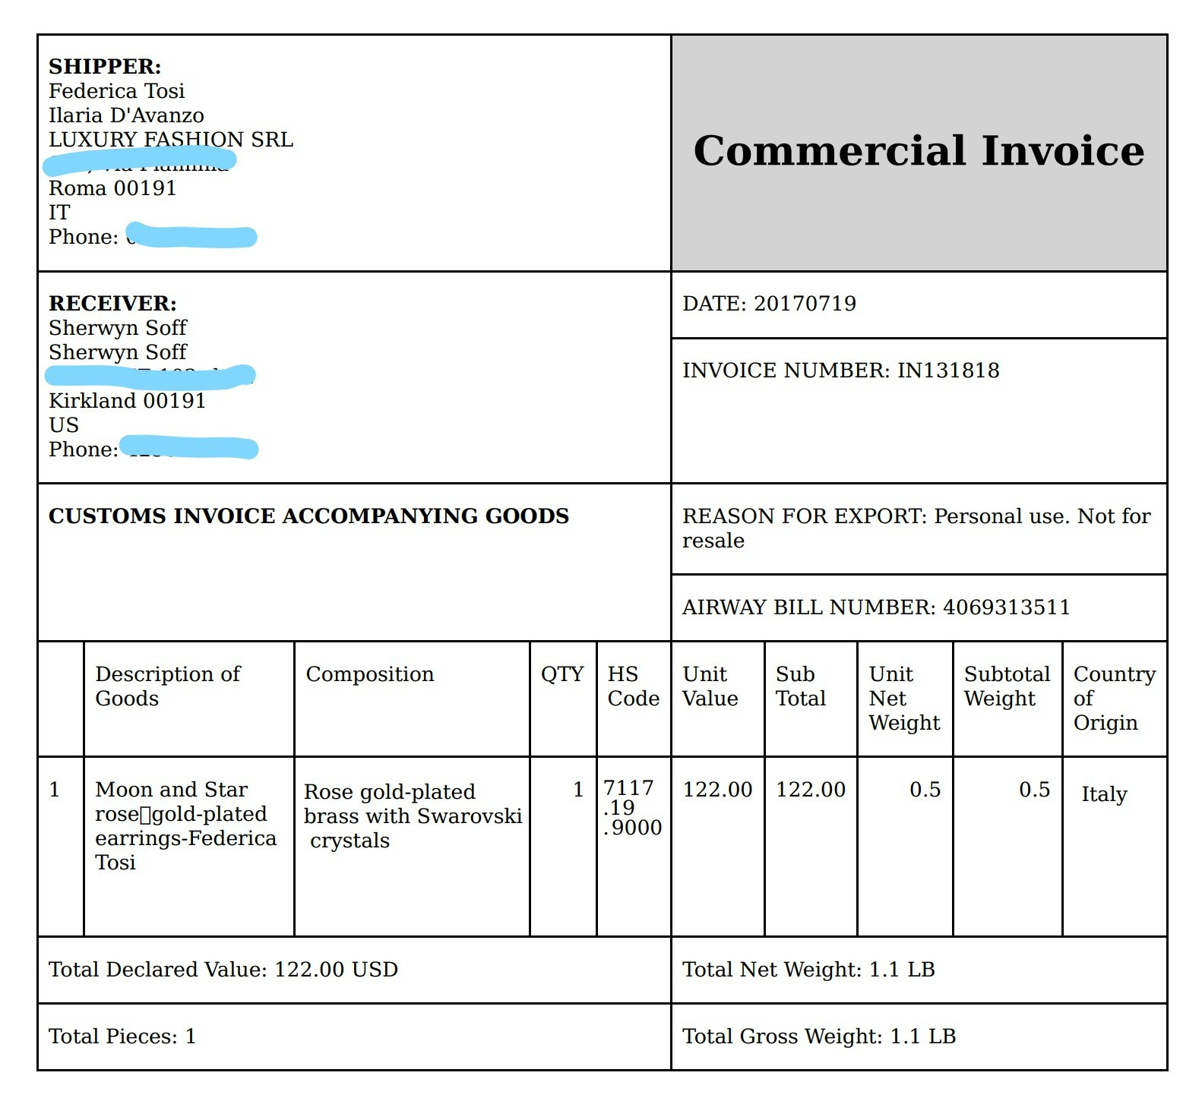The image size is (1202, 1101).
Task: Click the QTY column header
Action: (562, 674)
